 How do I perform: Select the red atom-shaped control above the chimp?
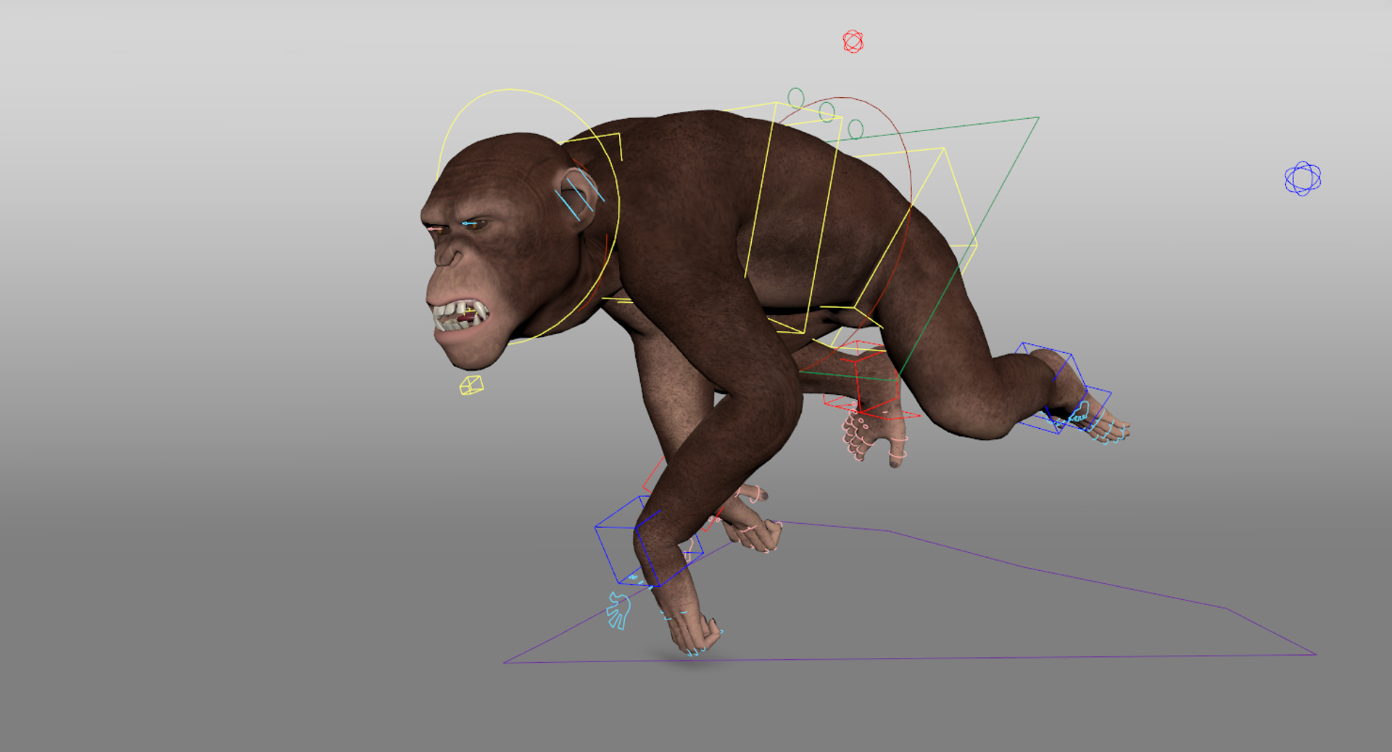(853, 41)
